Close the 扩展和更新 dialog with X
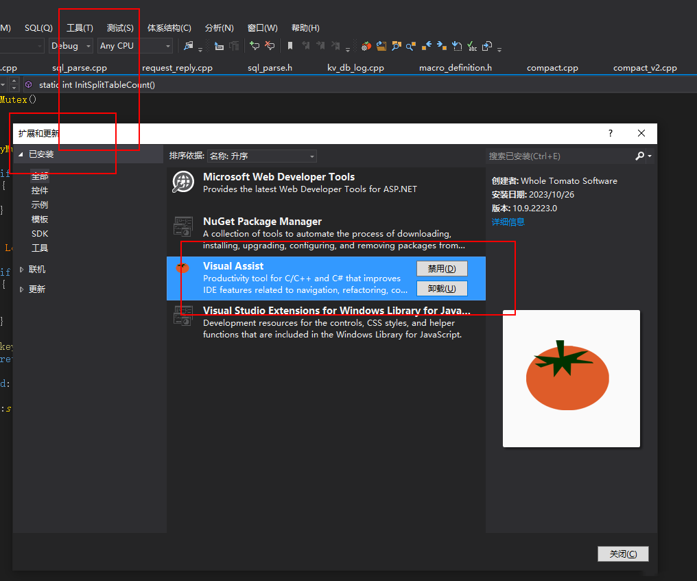 tap(641, 133)
